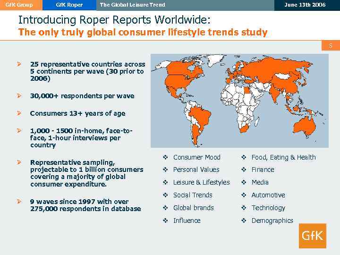Viewport: 340px width, 255px height.
Task: Click the Consumers 13+ years of age text
Action: pos(77,113)
